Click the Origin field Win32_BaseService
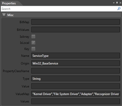 (x=76, y=63)
